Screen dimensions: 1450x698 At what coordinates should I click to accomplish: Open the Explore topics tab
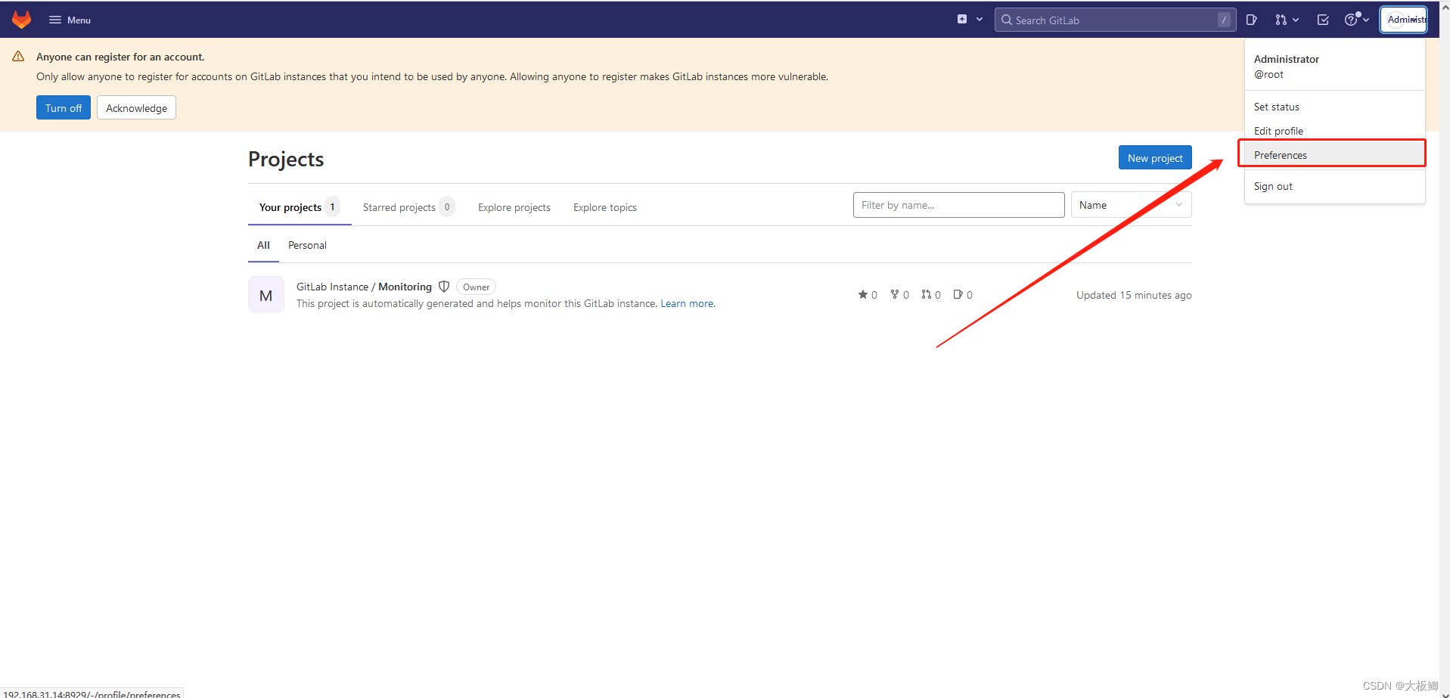tap(605, 207)
